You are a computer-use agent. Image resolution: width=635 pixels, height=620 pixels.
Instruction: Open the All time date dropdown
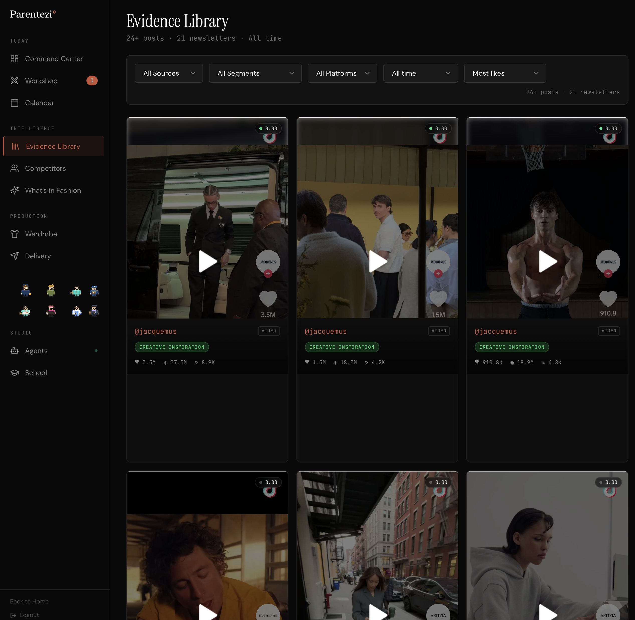pyautogui.click(x=420, y=73)
